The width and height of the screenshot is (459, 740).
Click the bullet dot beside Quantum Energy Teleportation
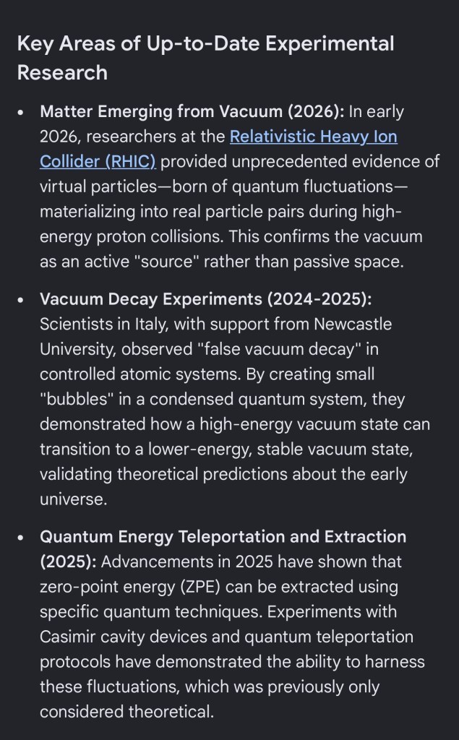[x=21, y=538]
